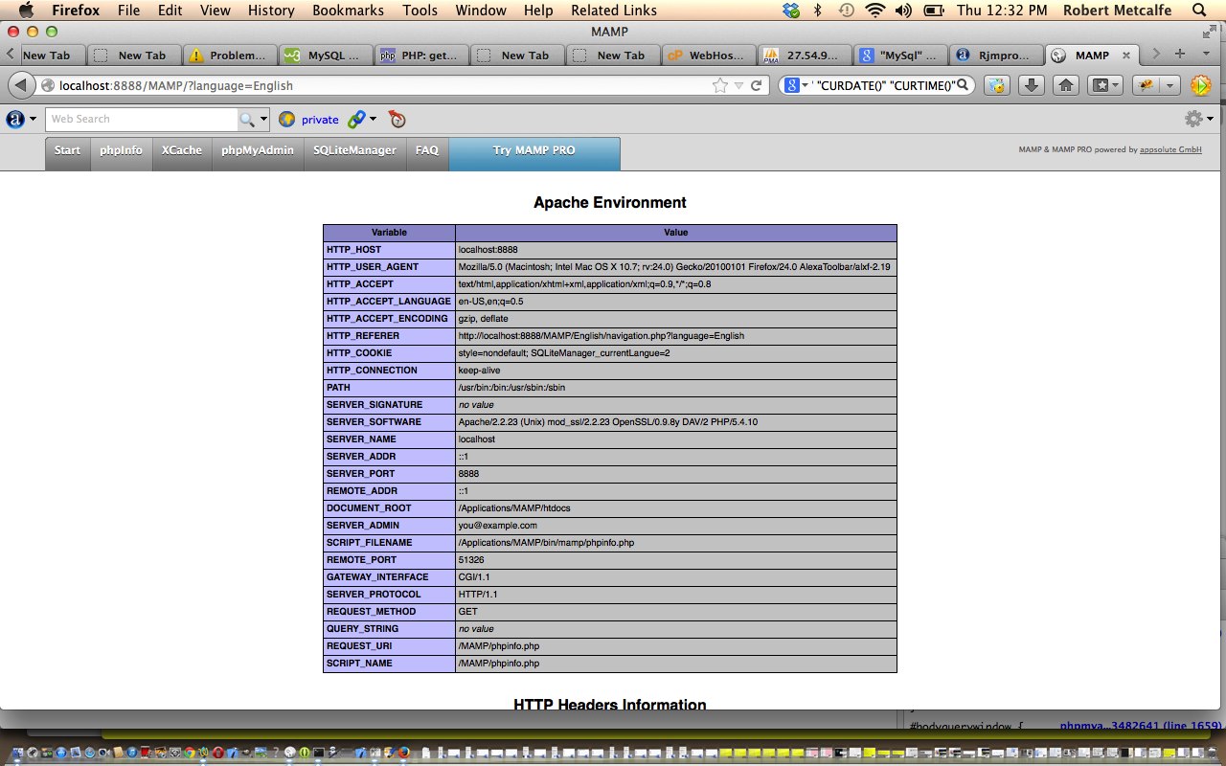The image size is (1226, 766).
Task: Click the Alexa Web Search magnifier icon
Action: pyautogui.click(x=247, y=119)
